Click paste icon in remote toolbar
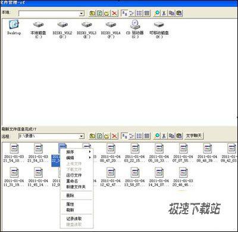This screenshot has width=238, height=232. (x=179, y=136)
